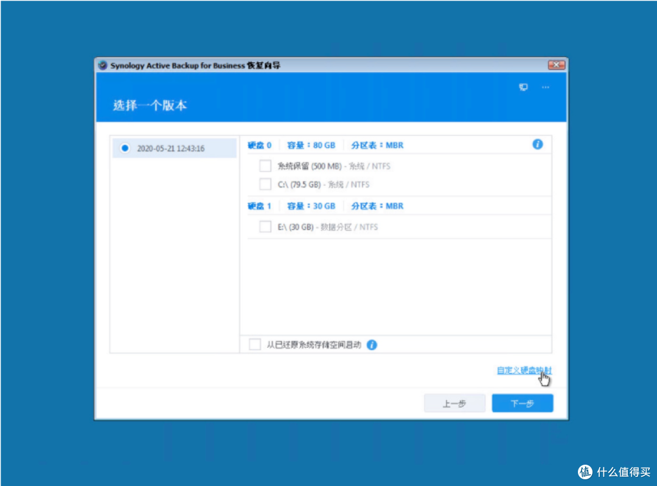
Task: Click the E:\ (30 GB) partition label
Action: (x=328, y=227)
